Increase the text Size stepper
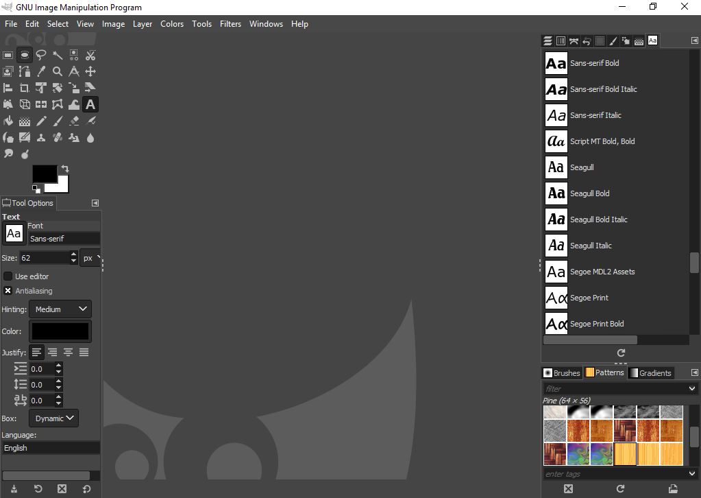This screenshot has width=701, height=498. click(74, 254)
